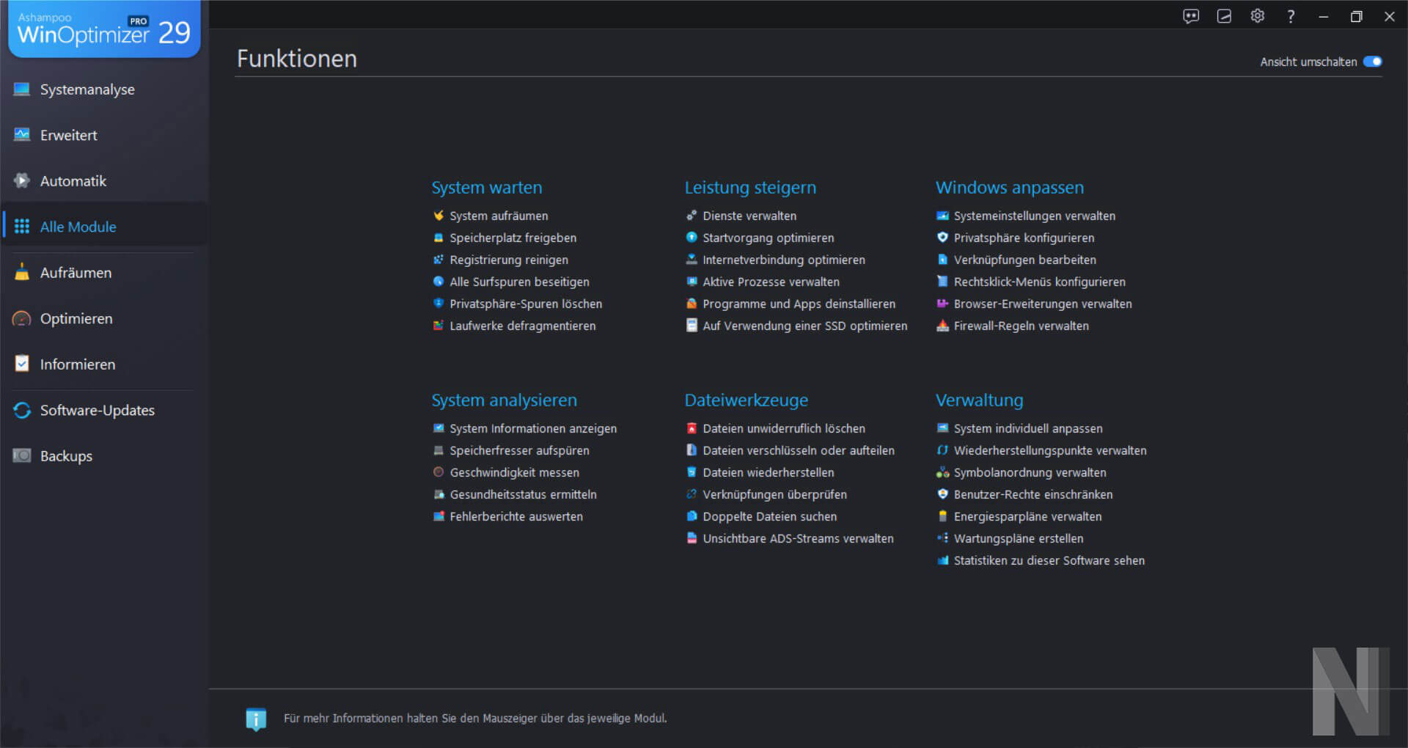Click the info icon in bottom bar
The image size is (1408, 748).
coord(256,719)
